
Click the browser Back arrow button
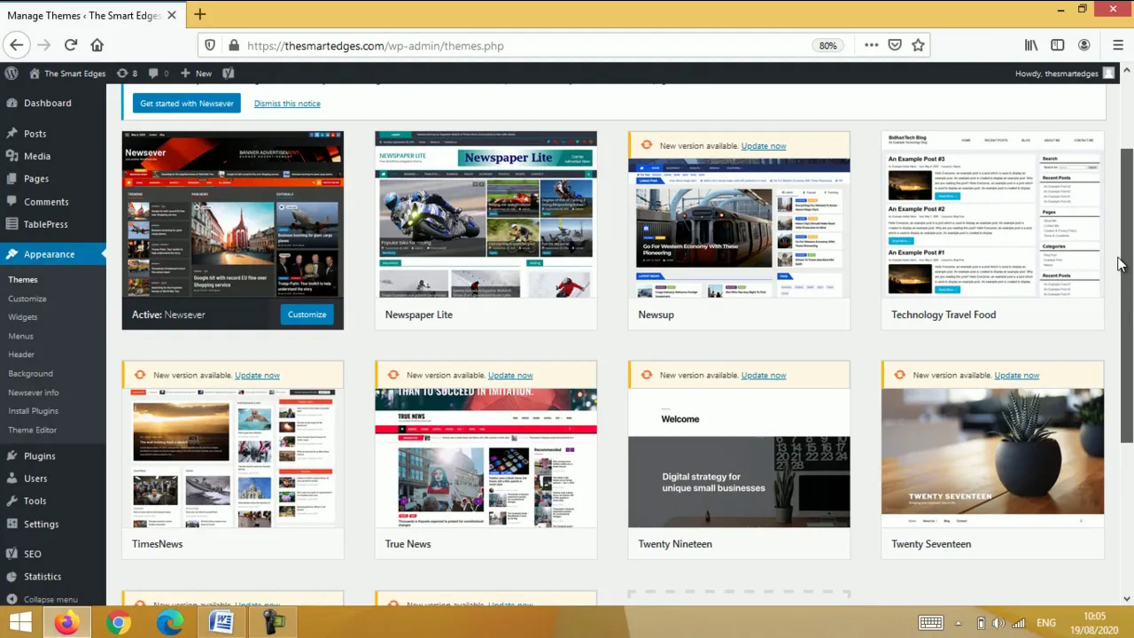tap(16, 45)
